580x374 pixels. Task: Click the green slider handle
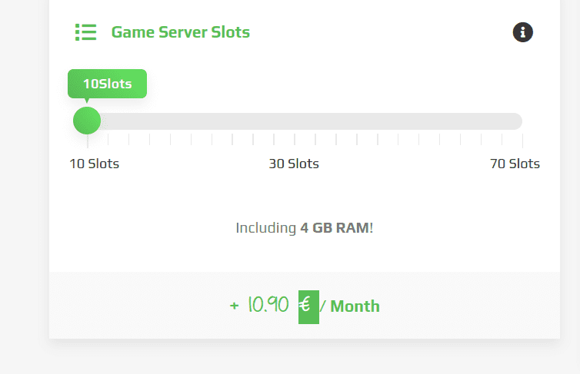(x=87, y=121)
